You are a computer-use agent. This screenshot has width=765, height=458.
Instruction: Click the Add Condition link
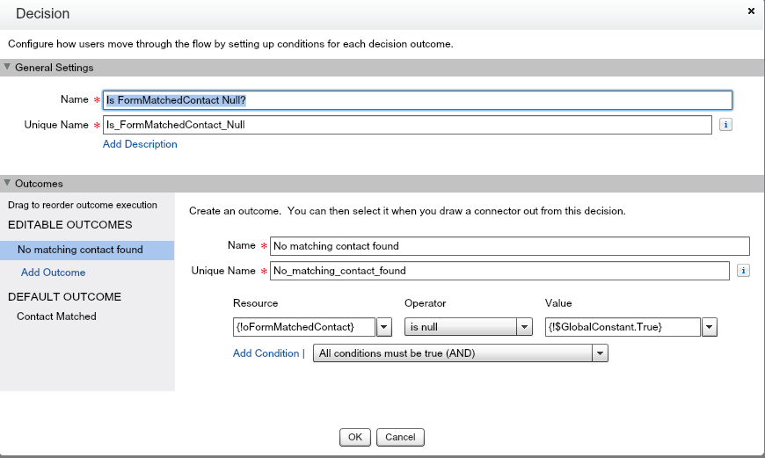[x=266, y=353]
